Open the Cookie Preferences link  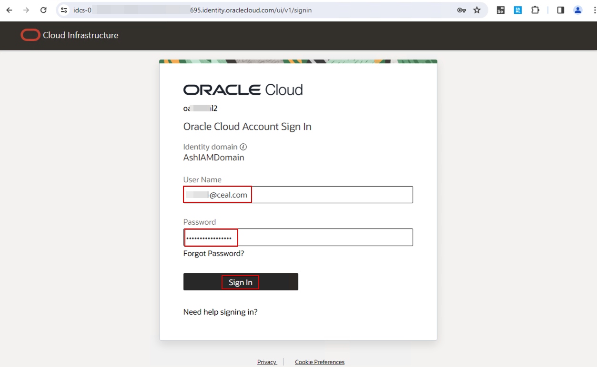click(x=320, y=362)
